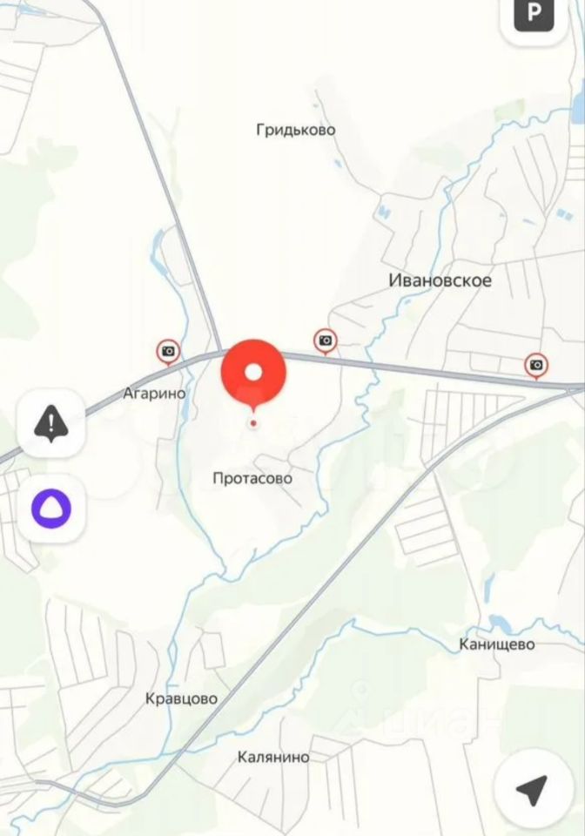Screen dimensions: 585x836
Task: Tap the speed camera icon on the right road
Action: point(536,366)
